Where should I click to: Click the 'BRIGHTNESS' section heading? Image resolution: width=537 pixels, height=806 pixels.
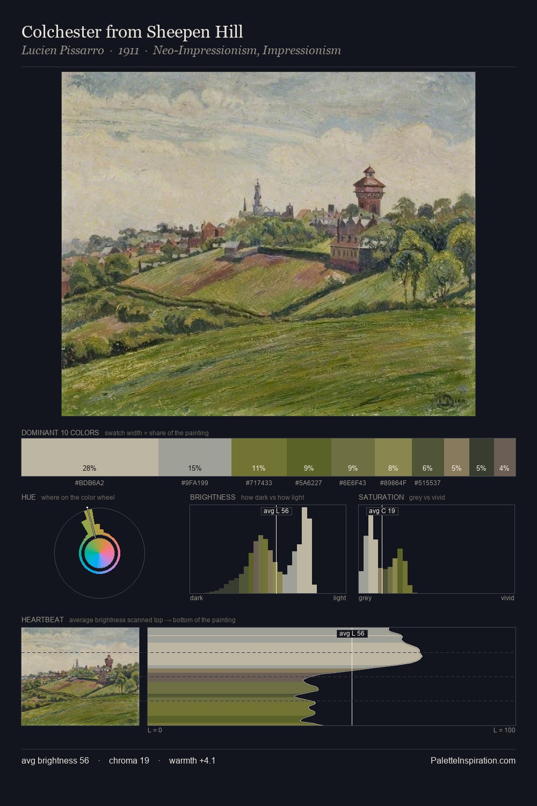point(213,497)
